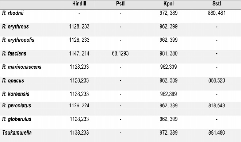Click the R. koreensis species name

16,94
